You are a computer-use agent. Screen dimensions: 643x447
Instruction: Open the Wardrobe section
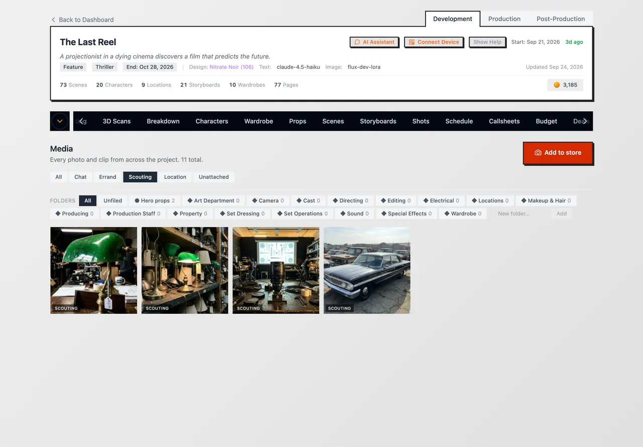tap(259, 121)
